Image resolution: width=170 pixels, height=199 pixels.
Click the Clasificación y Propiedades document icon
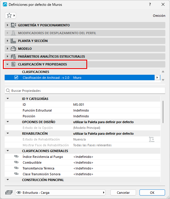pos(13,64)
